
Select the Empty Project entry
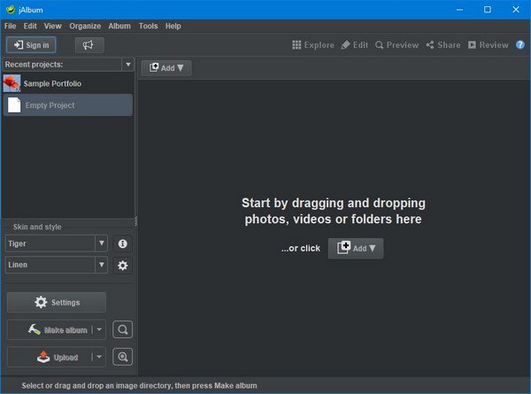click(x=68, y=105)
